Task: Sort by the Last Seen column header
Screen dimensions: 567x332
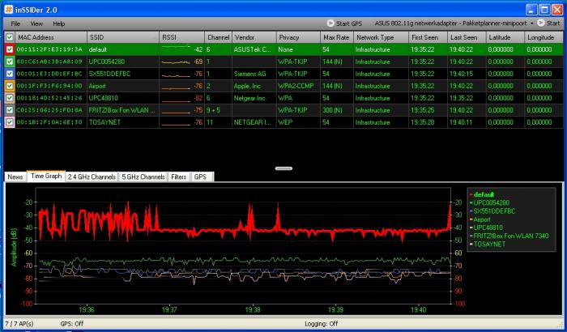Action: (467, 37)
